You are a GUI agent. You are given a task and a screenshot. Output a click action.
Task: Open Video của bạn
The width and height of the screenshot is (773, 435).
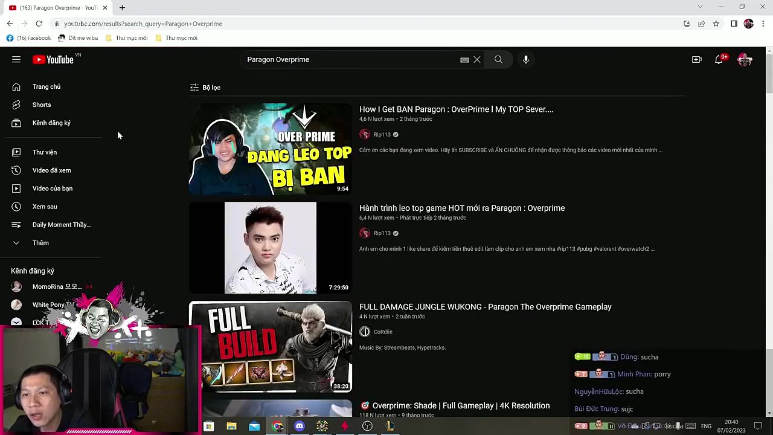(x=51, y=188)
